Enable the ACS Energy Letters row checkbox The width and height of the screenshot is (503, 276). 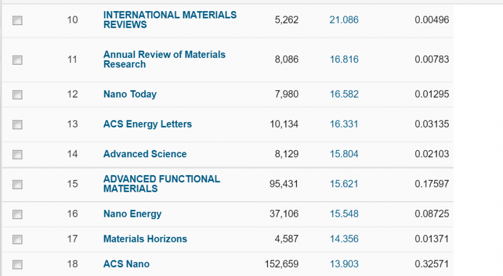coord(17,124)
